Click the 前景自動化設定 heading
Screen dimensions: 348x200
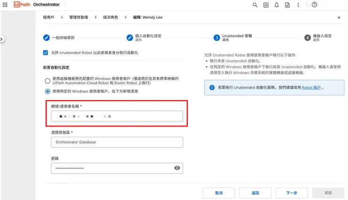click(56, 67)
